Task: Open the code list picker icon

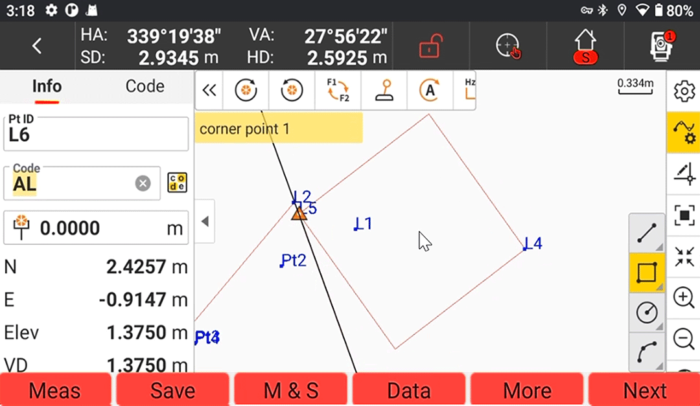Action: click(x=177, y=183)
